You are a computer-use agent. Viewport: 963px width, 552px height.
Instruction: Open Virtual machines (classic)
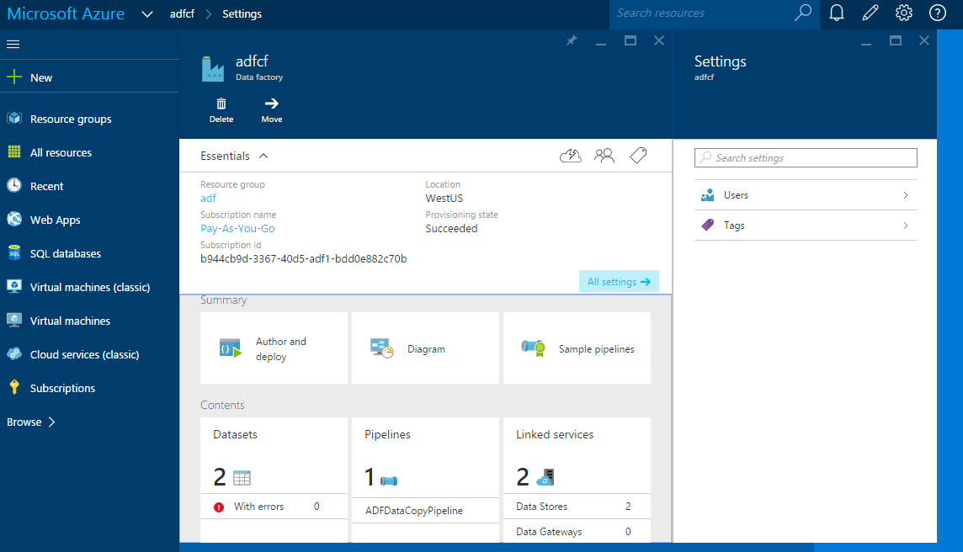89,287
